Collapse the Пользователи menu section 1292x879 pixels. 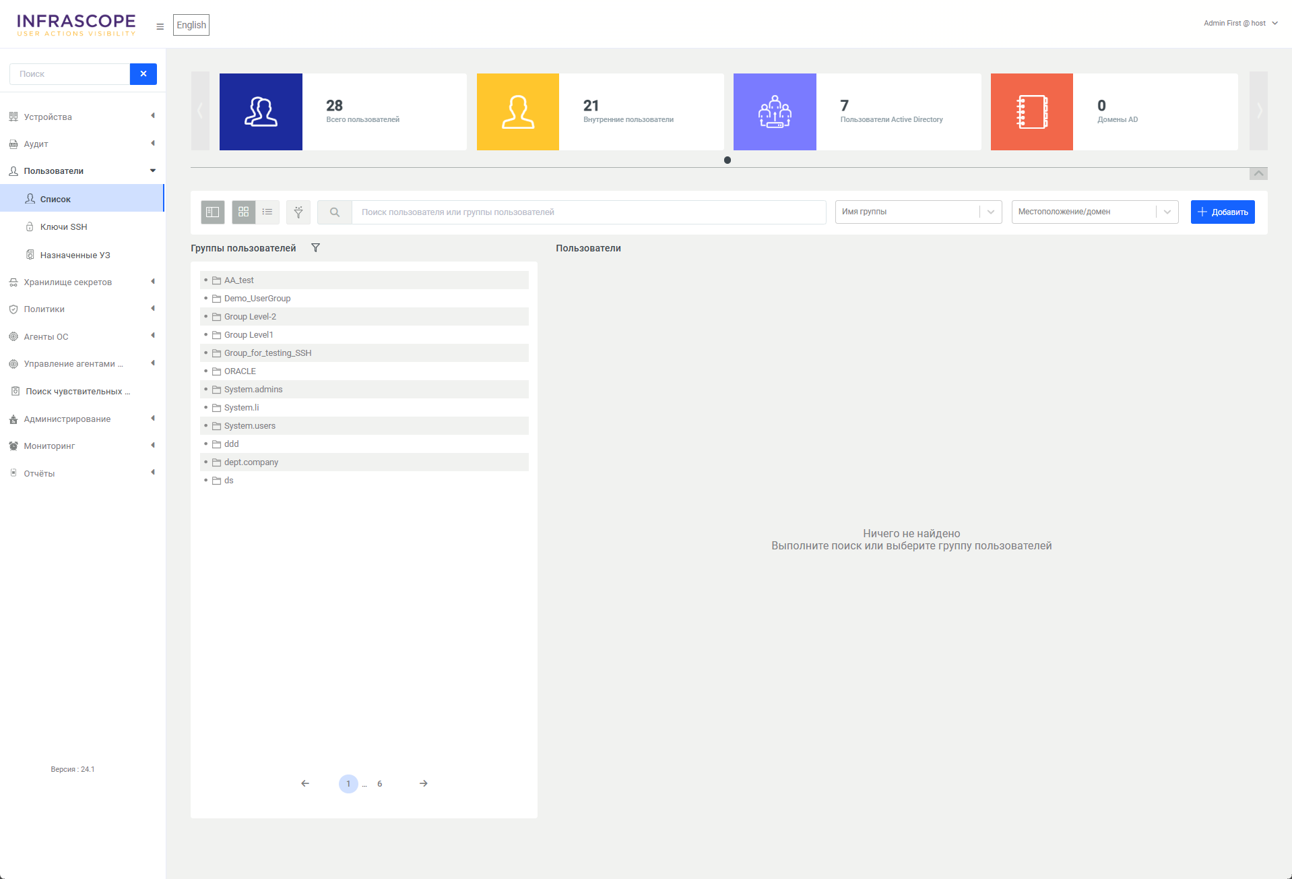pyautogui.click(x=82, y=171)
